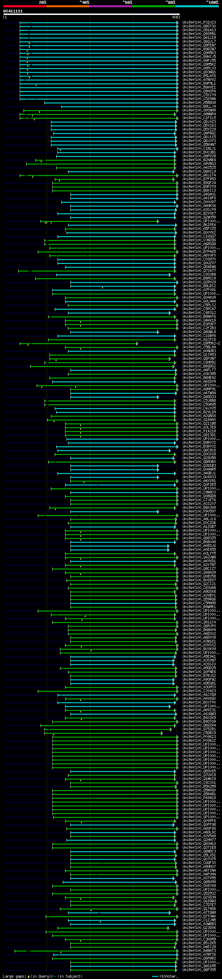Screen dimensions: 222x979
Task: Open hit UniRef100_Q8GT30
Action: point(199,26)
